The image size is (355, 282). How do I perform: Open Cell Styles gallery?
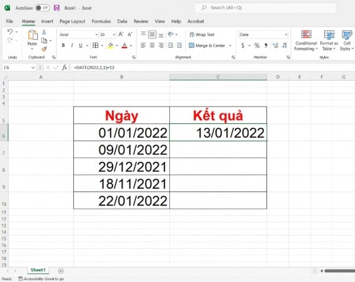(346, 40)
